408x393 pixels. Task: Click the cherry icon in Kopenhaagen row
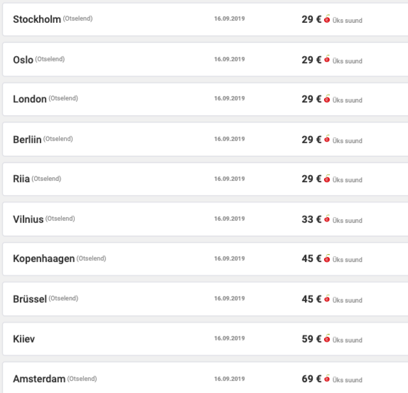click(327, 259)
